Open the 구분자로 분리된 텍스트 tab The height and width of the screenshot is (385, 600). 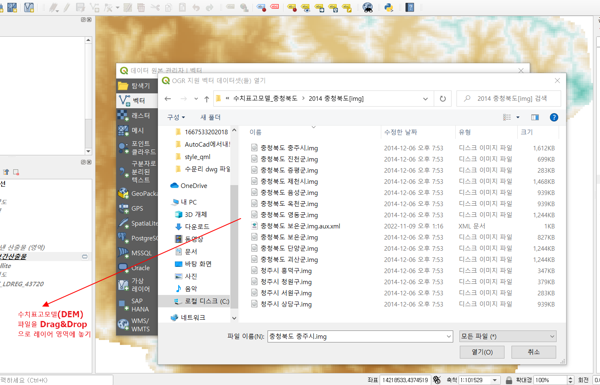pyautogui.click(x=137, y=171)
